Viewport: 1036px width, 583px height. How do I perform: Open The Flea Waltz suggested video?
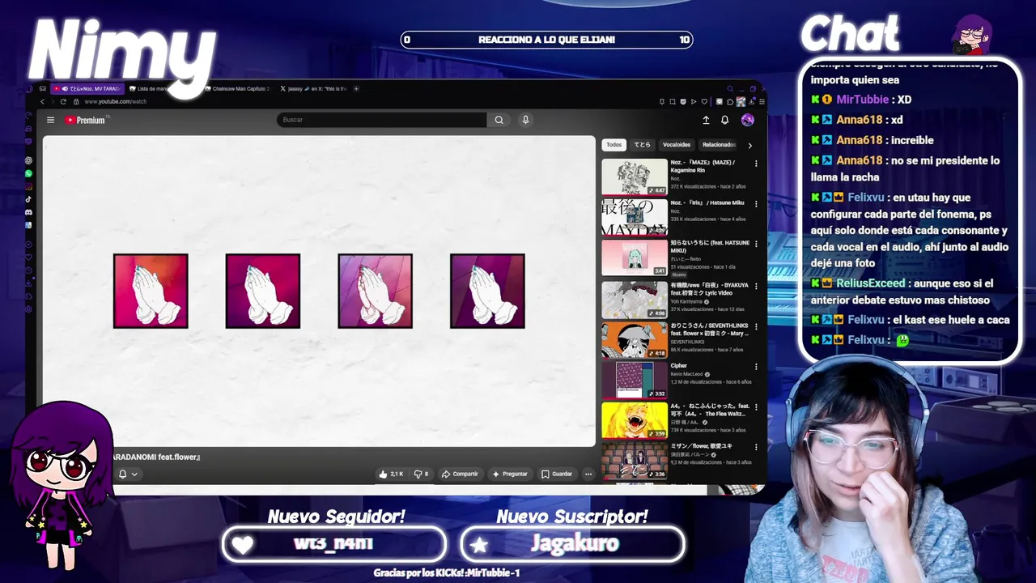pos(635,421)
